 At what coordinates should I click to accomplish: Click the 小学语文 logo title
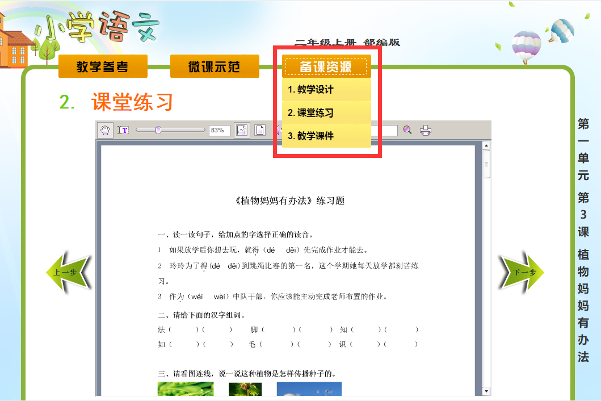98,28
